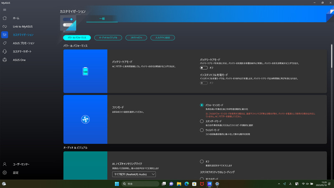Viewport: 334px width, 188px height.
Task: Open the microphone array Realtek Audio dropdown
Action: coord(134,174)
